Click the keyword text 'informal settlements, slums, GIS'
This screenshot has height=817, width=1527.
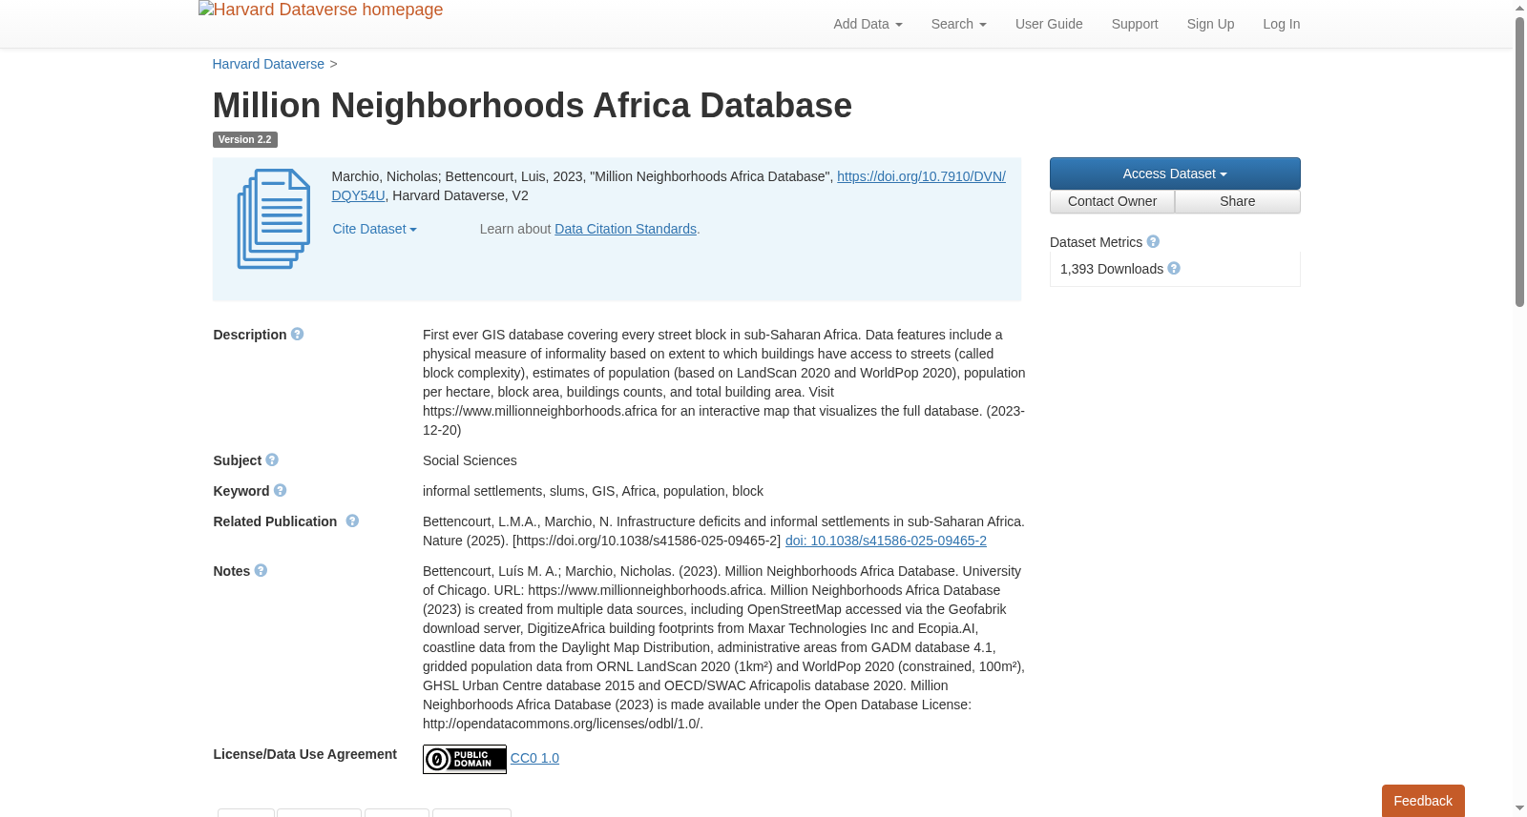pyautogui.click(x=519, y=491)
